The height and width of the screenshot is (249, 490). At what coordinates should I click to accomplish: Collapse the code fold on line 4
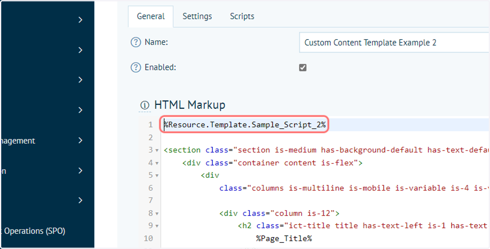pyautogui.click(x=157, y=163)
